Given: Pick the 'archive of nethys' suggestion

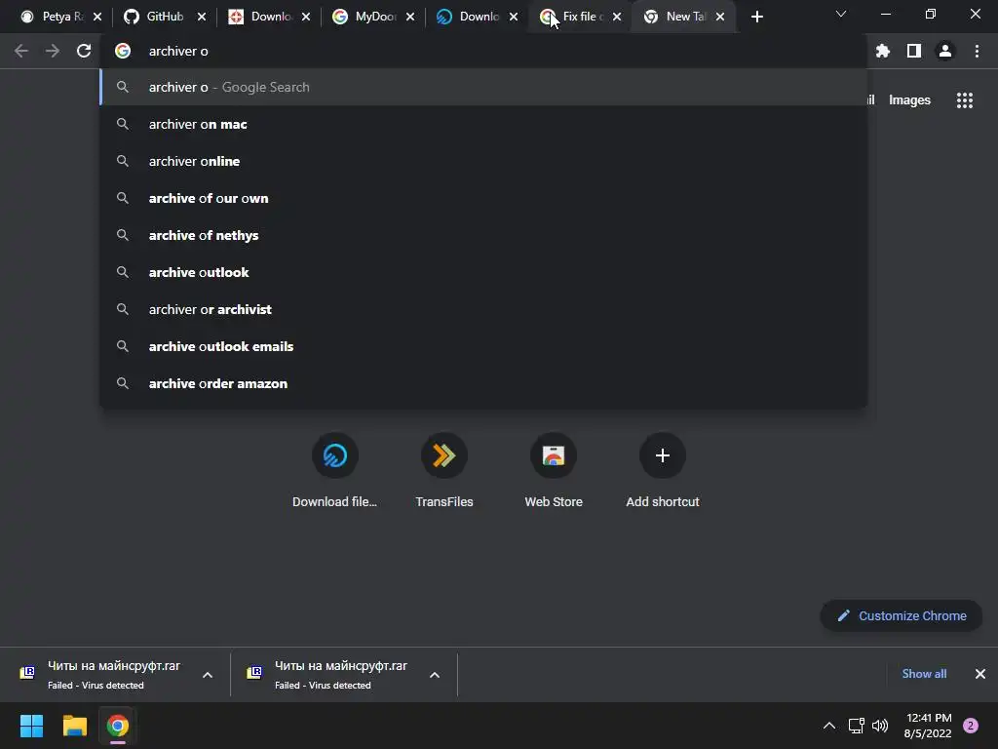Looking at the screenshot, I should point(483,235).
